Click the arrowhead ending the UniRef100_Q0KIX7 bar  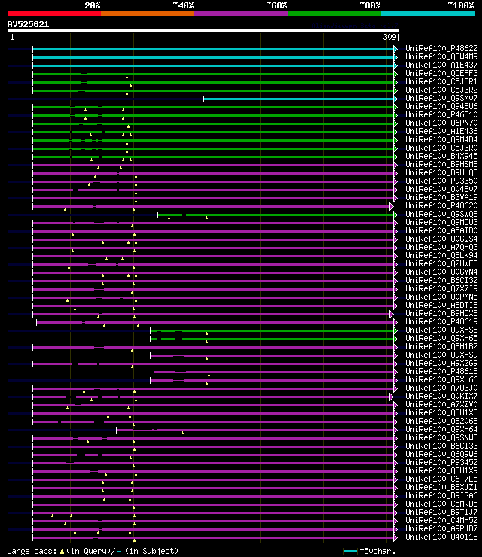click(x=392, y=397)
